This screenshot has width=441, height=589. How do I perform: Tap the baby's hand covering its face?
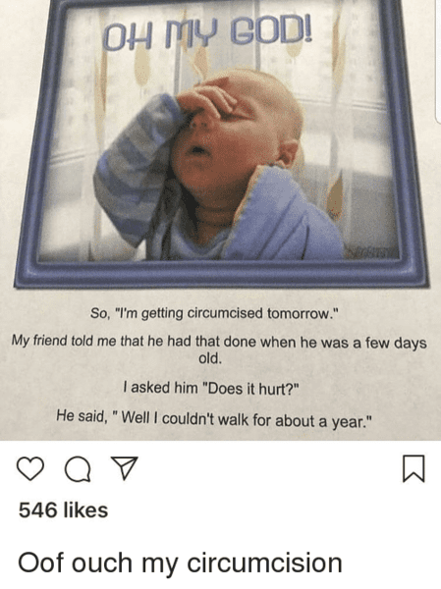tap(208, 97)
